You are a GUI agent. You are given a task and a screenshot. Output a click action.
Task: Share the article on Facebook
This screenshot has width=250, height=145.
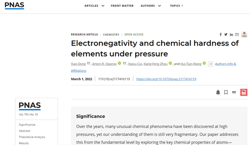(x=221, y=35)
